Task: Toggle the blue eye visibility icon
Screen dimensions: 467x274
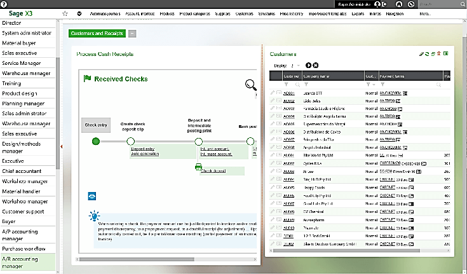Action: tap(92, 196)
